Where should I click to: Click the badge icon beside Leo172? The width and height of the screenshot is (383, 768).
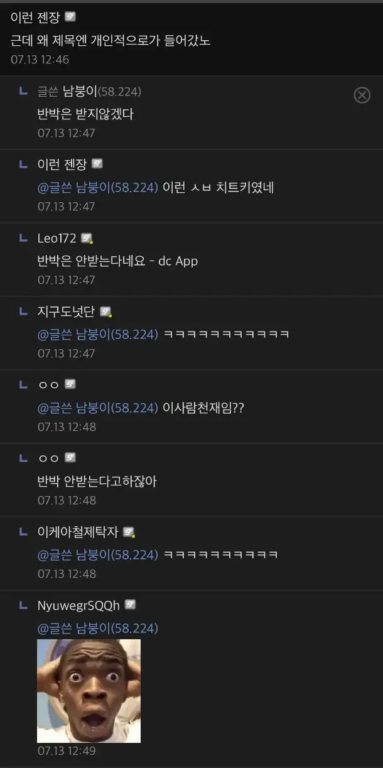87,239
